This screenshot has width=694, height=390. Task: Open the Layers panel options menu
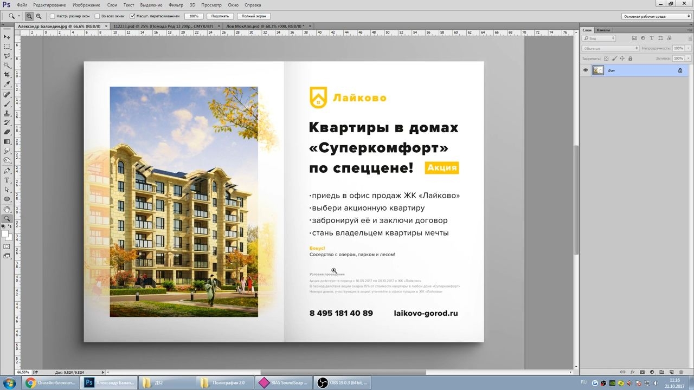coord(689,30)
